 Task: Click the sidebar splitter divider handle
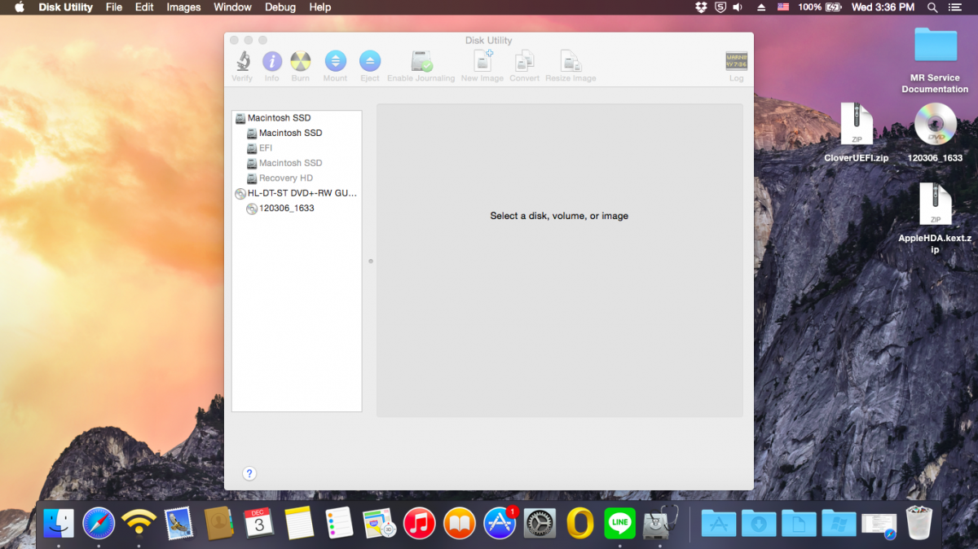point(371,261)
